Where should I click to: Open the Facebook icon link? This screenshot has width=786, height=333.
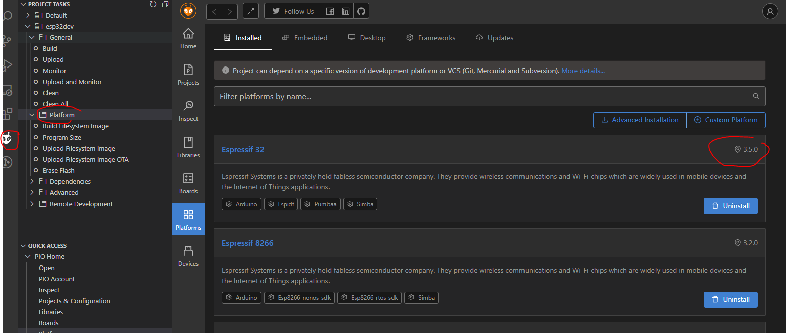(x=330, y=11)
